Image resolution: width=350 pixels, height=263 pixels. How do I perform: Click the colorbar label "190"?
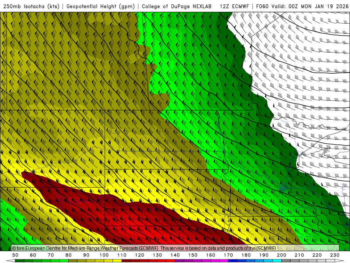pyautogui.click(x=264, y=255)
